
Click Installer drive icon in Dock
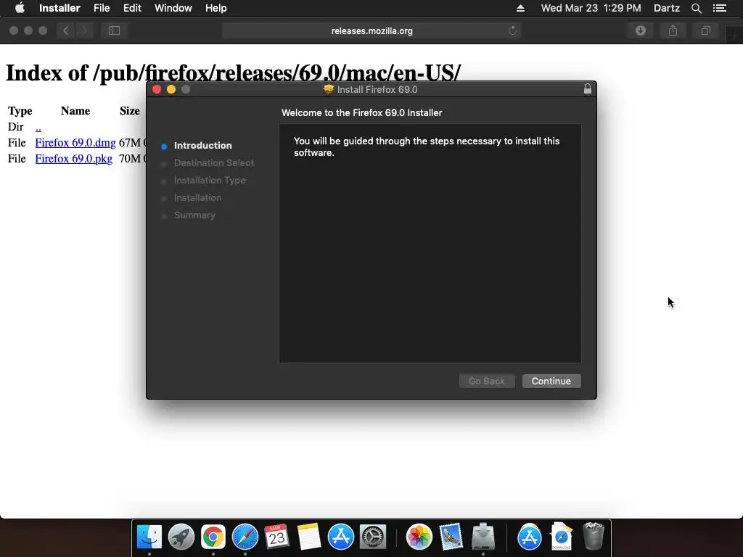point(483,537)
